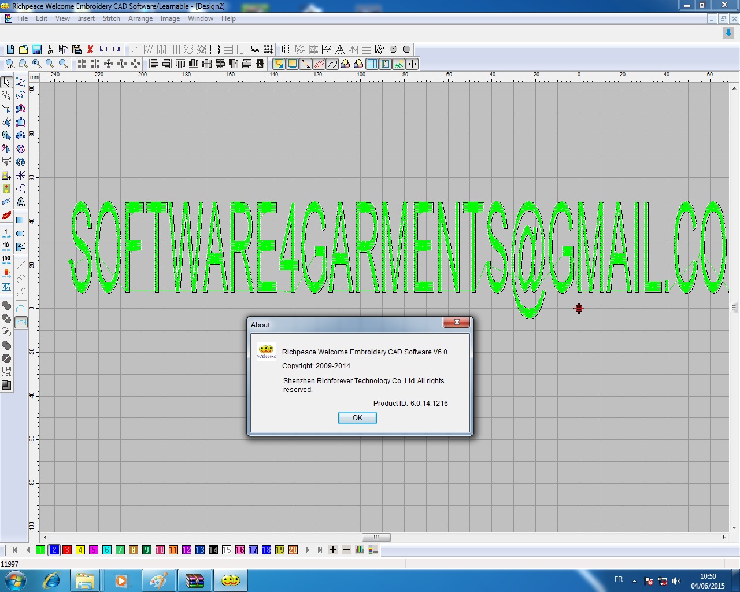
Task: Click OK in the About dialog
Action: (x=357, y=418)
